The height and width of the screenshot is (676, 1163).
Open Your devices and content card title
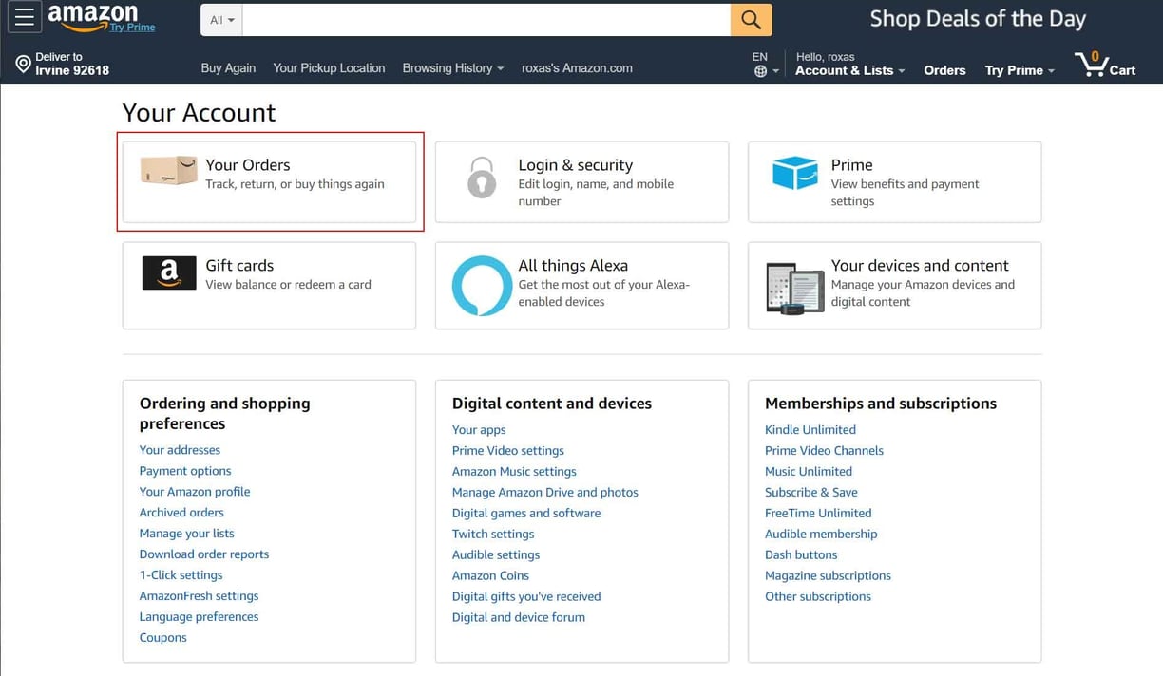coord(920,266)
